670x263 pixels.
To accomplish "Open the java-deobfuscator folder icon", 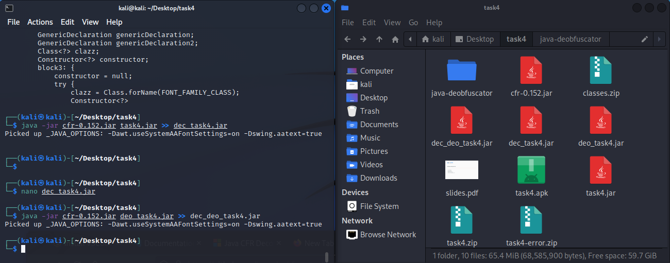I will coord(462,69).
